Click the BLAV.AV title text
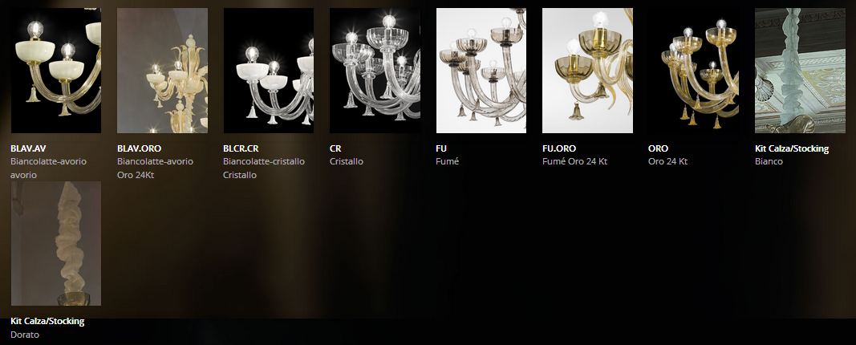856x345 pixels. 28,148
